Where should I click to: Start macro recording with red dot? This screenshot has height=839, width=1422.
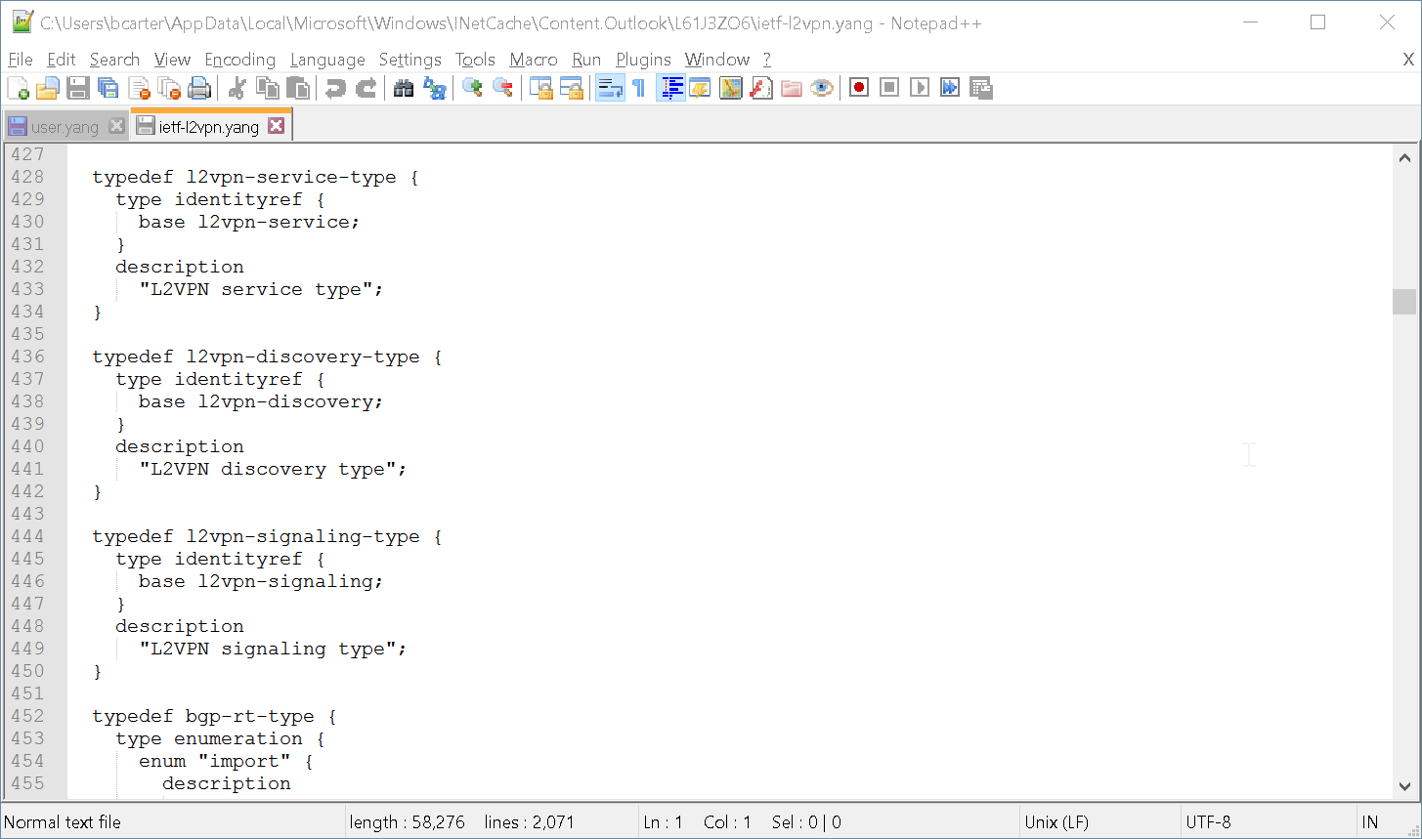click(x=859, y=88)
